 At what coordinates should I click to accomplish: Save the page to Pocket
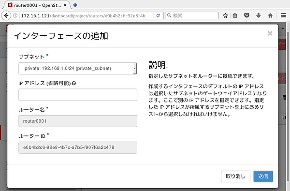click(246, 15)
